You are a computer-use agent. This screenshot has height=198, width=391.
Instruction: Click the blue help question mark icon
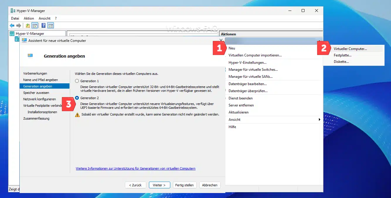click(43, 26)
